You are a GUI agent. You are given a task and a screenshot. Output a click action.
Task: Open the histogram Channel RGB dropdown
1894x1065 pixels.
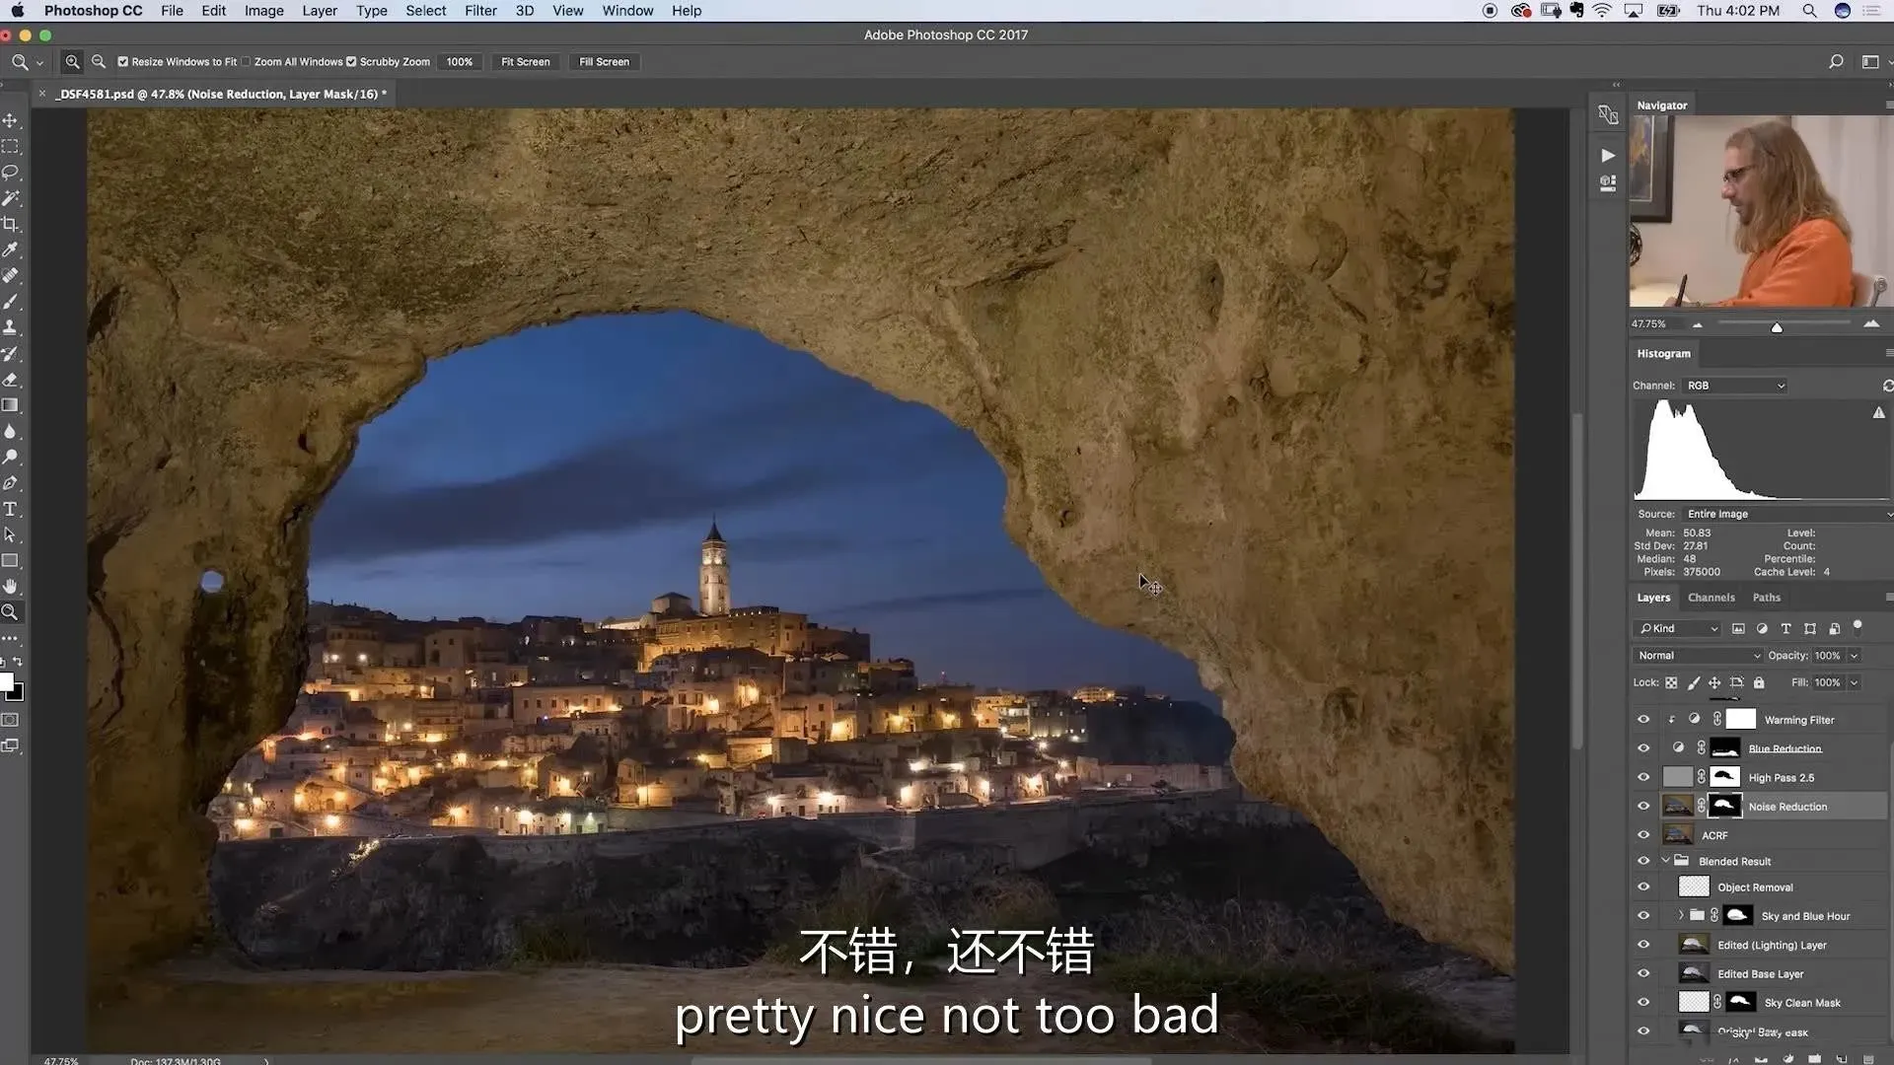pyautogui.click(x=1735, y=386)
